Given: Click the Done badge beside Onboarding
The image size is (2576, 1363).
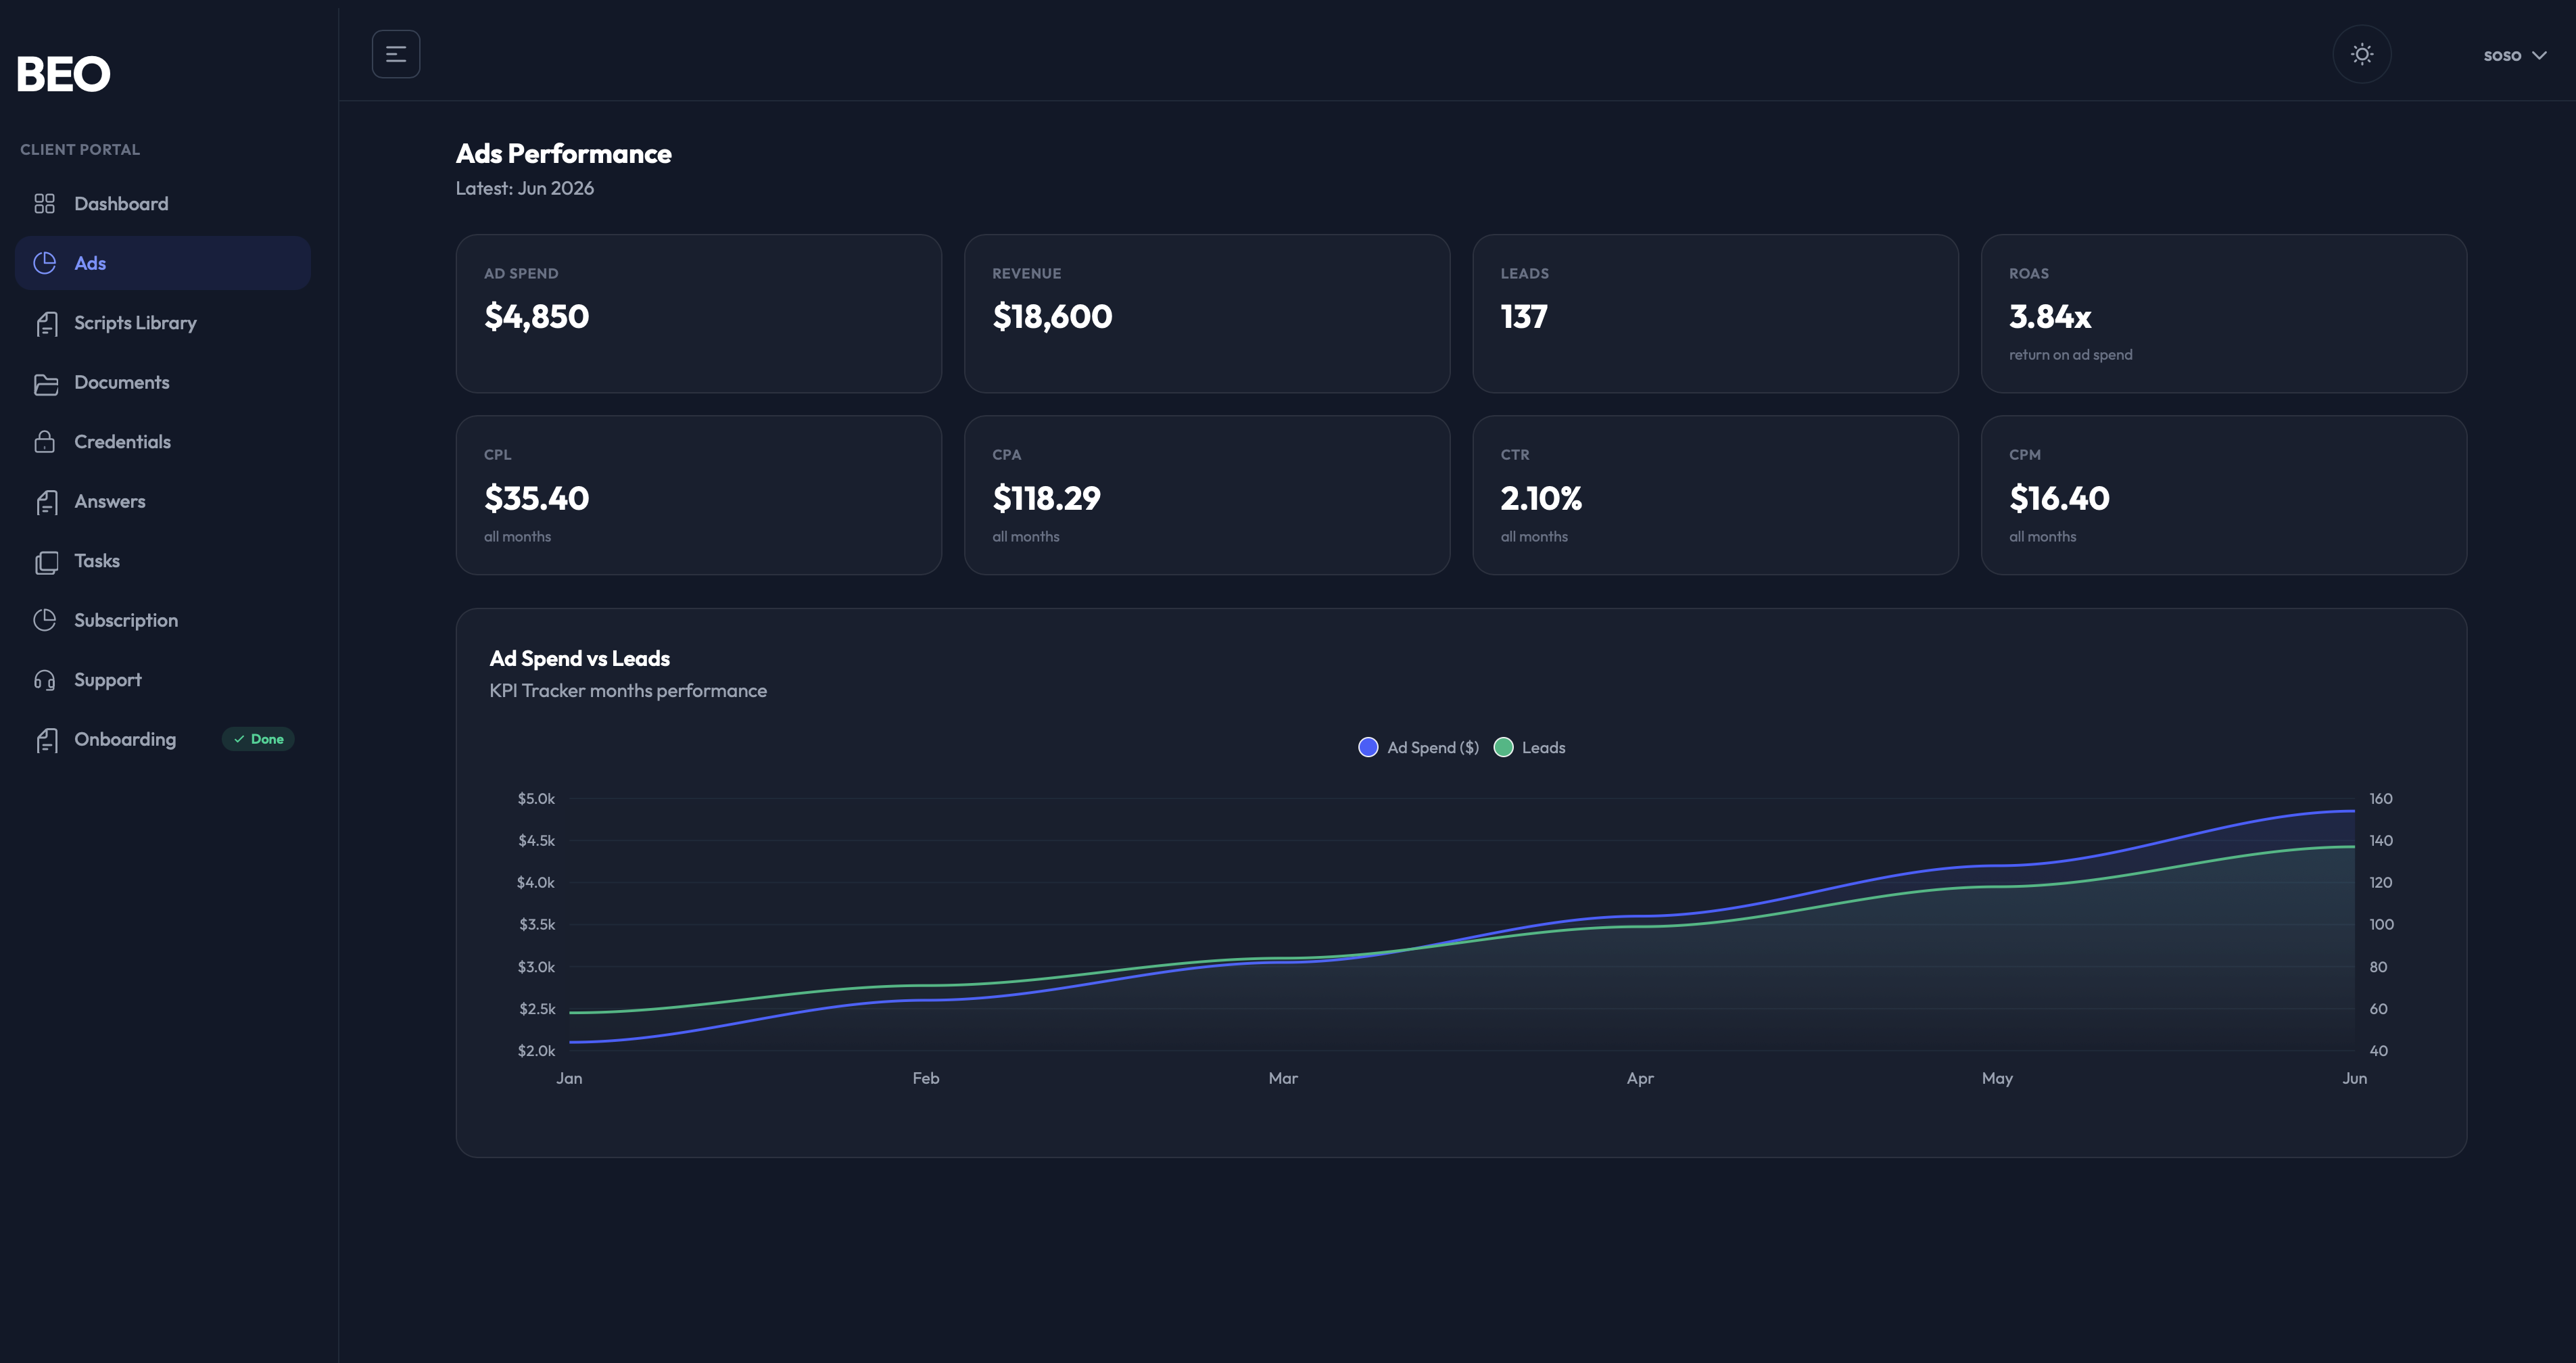Looking at the screenshot, I should click(x=258, y=739).
